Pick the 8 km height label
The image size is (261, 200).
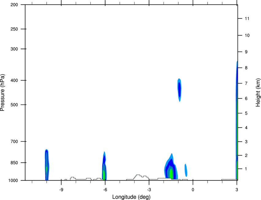pyautogui.click(x=246, y=68)
